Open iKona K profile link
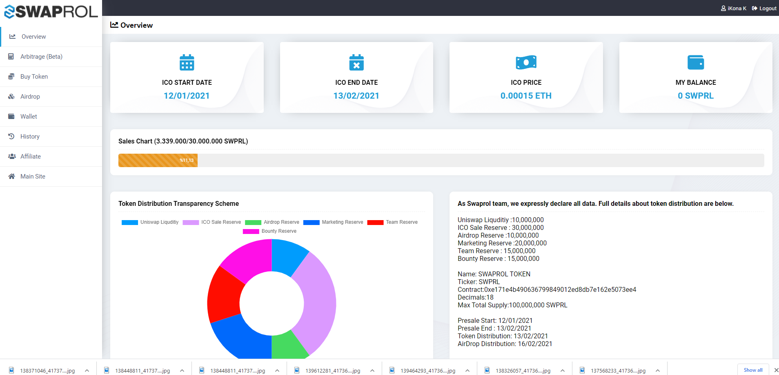Image resolution: width=779 pixels, height=375 pixels. pos(734,8)
